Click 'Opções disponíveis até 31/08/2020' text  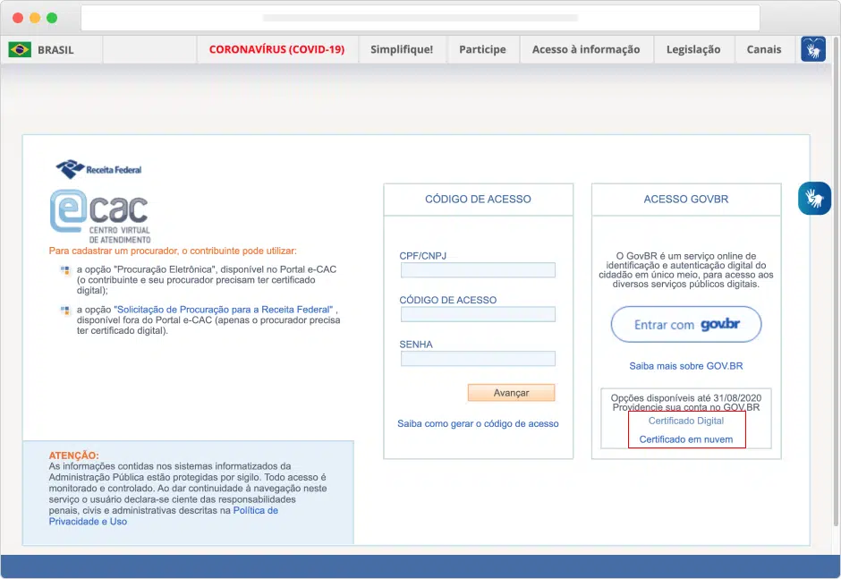click(686, 397)
